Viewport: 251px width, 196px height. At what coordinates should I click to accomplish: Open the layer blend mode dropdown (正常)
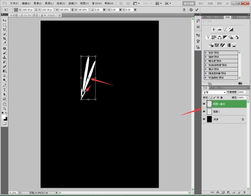click(x=214, y=92)
